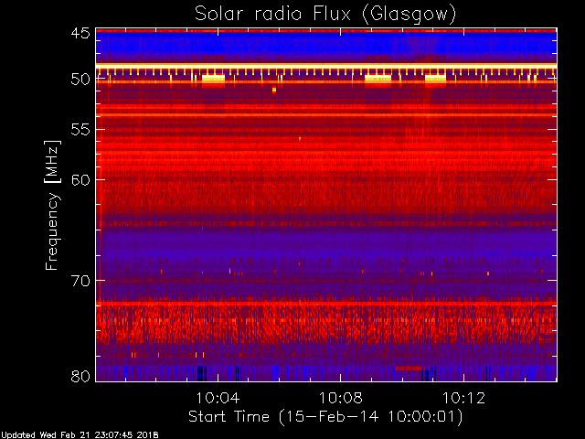This screenshot has width=585, height=439.
Task: Click the 'Frequency [MHz]' axis label
Action: coord(52,205)
